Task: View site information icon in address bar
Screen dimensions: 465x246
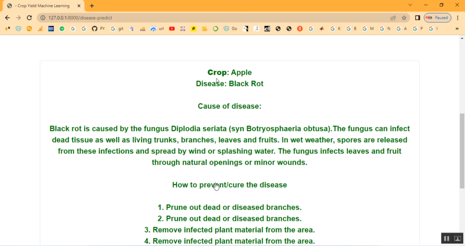Action: pos(43,18)
